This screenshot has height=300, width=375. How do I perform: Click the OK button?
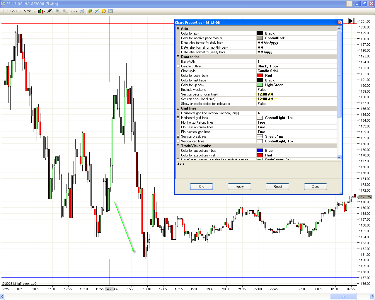pyautogui.click(x=201, y=187)
